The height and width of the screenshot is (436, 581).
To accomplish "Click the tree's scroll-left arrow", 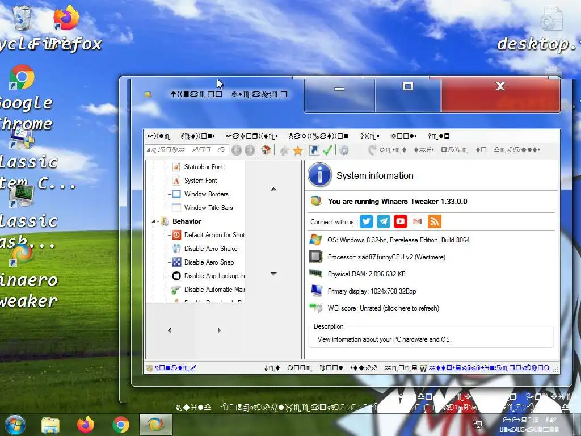I will [x=170, y=330].
